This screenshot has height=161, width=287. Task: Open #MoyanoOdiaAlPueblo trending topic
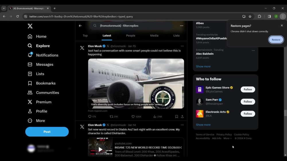[x=212, y=38]
